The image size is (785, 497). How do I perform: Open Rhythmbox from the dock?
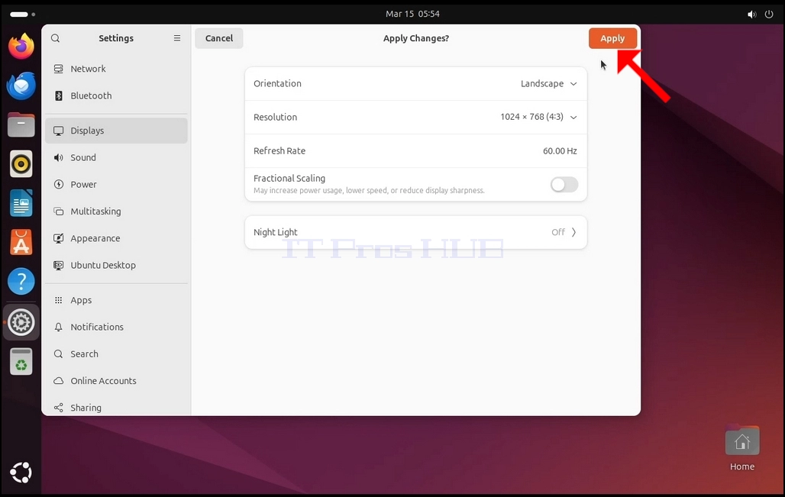21,163
